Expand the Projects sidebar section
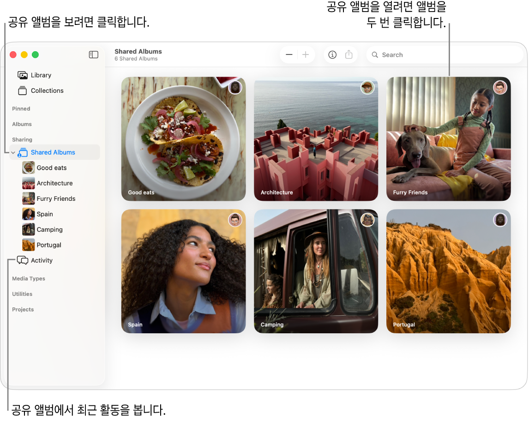This screenshot has height=421, width=529. (23, 310)
